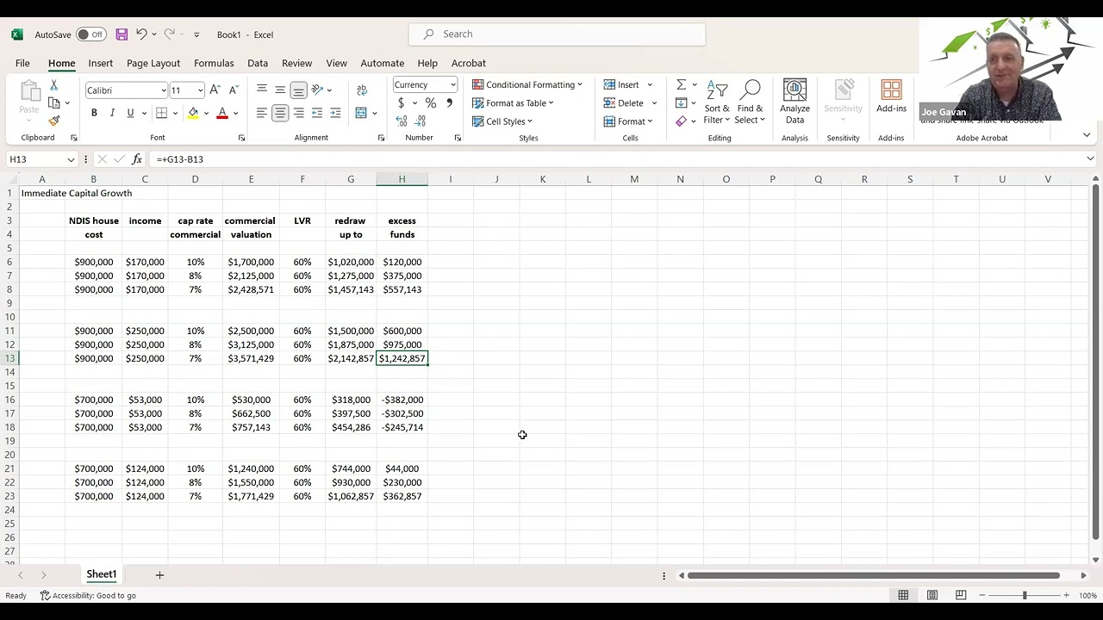The height and width of the screenshot is (620, 1103).
Task: Apply Bold formatting
Action: click(x=94, y=113)
